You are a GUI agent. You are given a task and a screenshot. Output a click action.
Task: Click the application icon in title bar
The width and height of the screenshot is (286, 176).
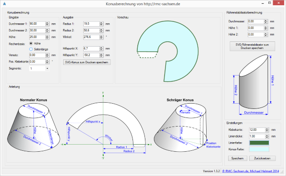coord(4,4)
